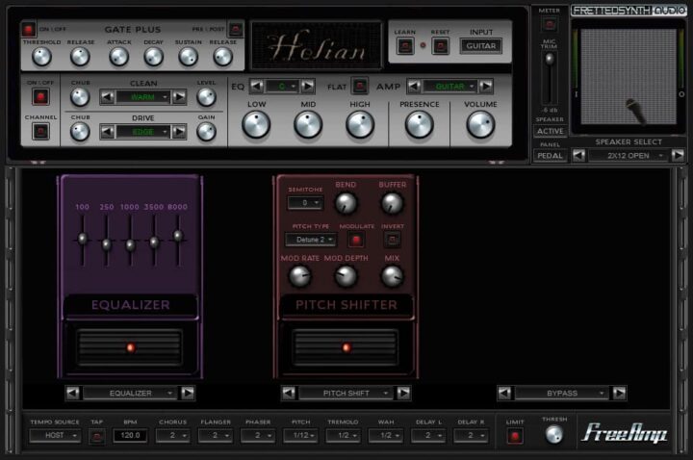Click next arrow beside BYPASS selector
The height and width of the screenshot is (460, 693).
(619, 393)
